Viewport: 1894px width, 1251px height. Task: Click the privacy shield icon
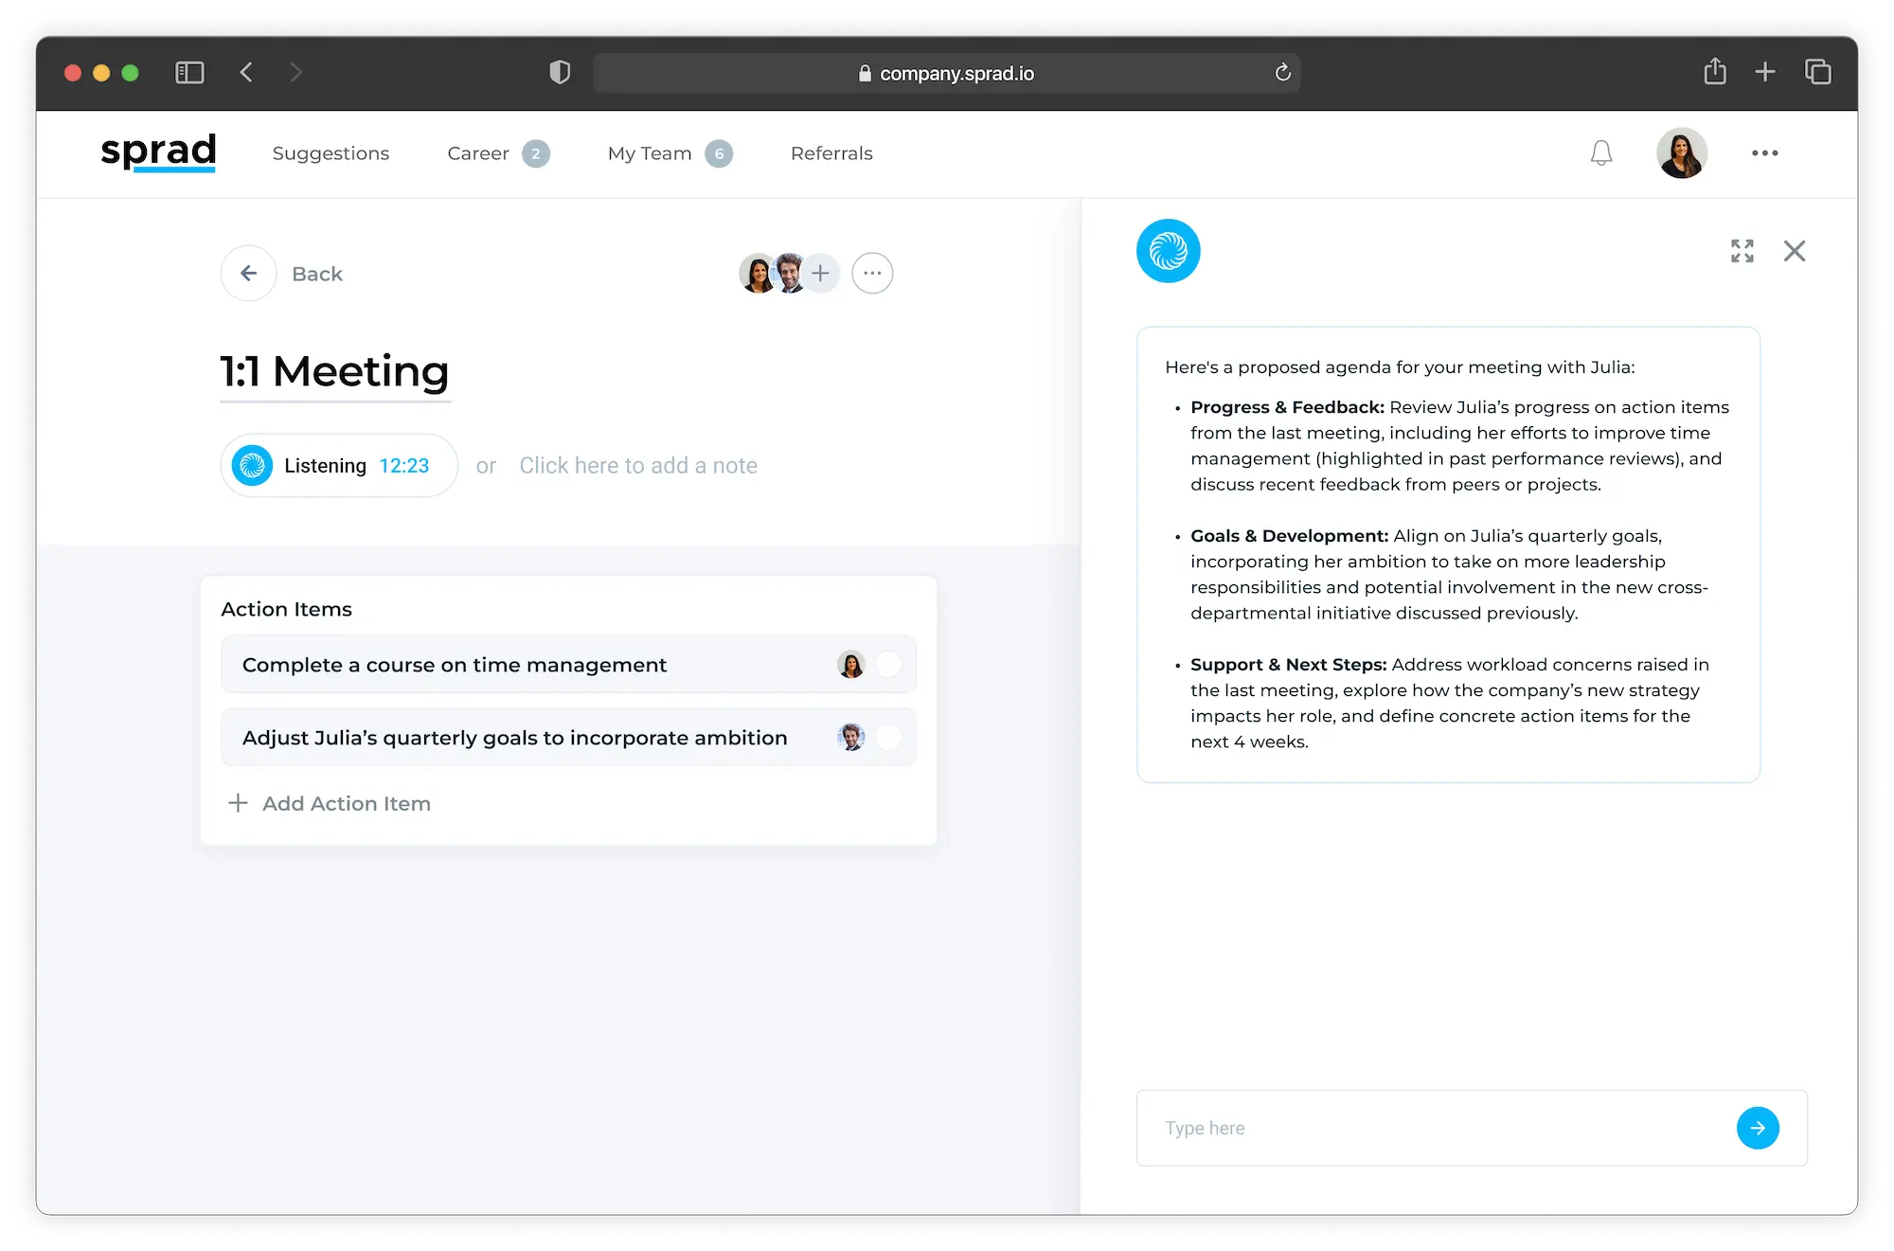click(560, 72)
